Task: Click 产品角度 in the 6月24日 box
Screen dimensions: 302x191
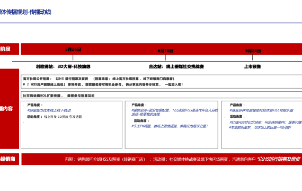Action: [x=237, y=105]
